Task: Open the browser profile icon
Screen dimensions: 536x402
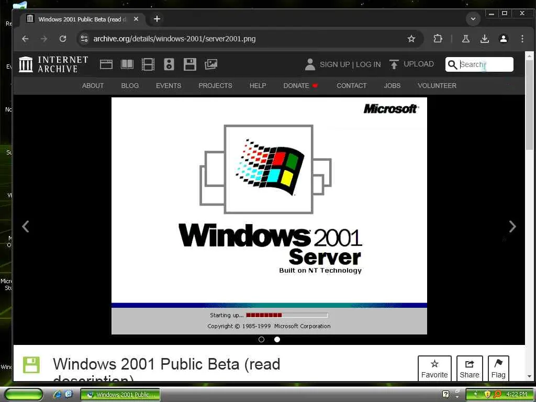Action: pos(503,39)
